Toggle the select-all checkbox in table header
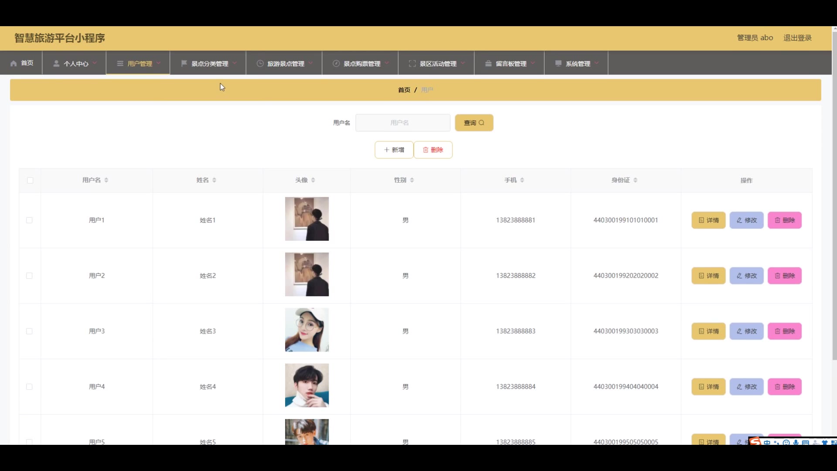This screenshot has height=471, width=837. [x=30, y=181]
